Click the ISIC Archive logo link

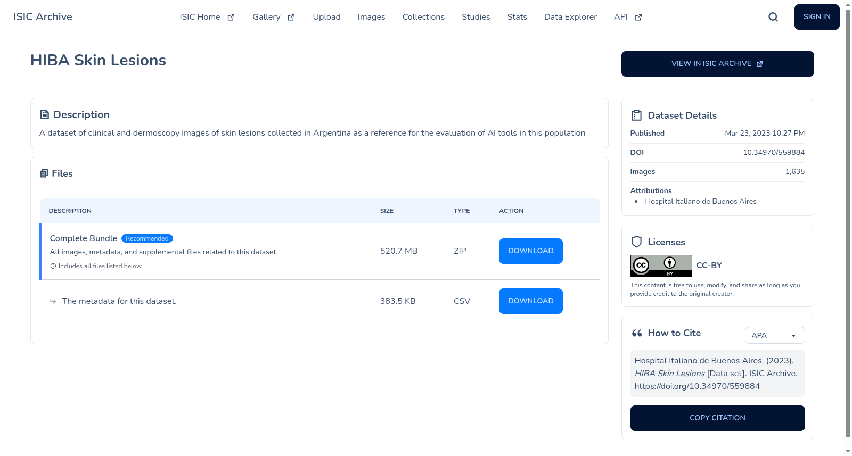click(43, 17)
